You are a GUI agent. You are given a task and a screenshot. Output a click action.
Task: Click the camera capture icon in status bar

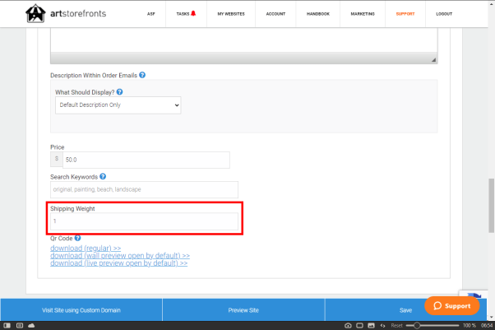click(348, 326)
